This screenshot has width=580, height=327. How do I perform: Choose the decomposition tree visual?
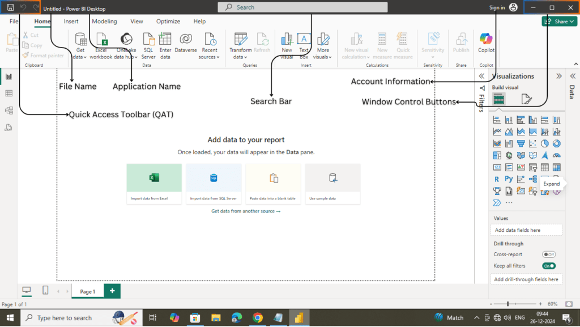532,179
